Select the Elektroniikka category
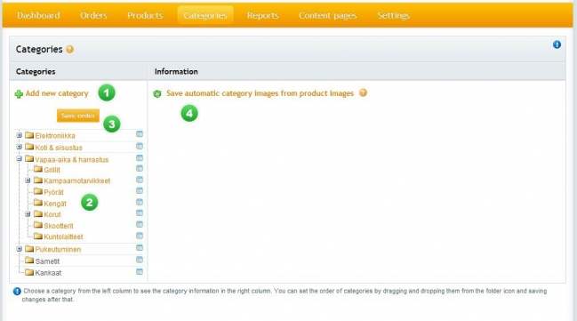Viewport: 577px width, 321px height. coord(55,136)
